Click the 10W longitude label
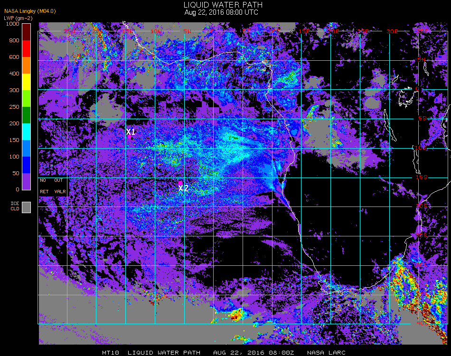This screenshot has width=451, height=356. (156, 31)
